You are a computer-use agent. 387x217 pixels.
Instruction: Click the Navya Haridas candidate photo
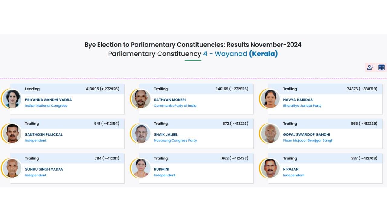(x=270, y=99)
